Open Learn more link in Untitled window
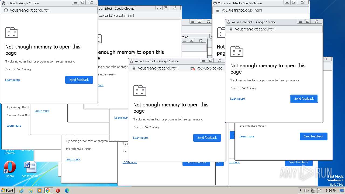This screenshot has height=194, width=345. (x=12, y=80)
